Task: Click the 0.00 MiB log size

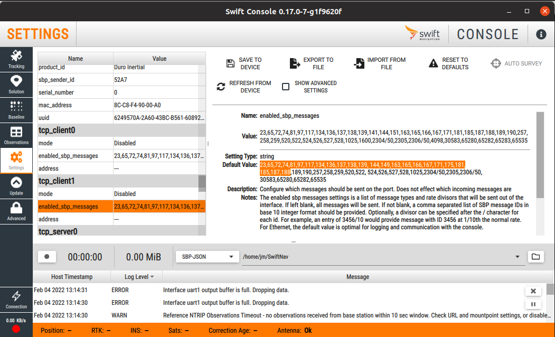Action: pos(143,257)
